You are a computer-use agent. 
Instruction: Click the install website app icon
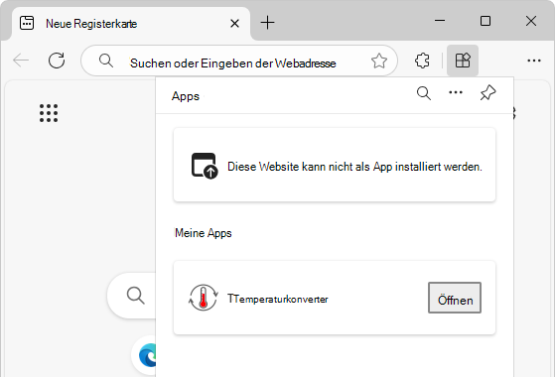[205, 166]
